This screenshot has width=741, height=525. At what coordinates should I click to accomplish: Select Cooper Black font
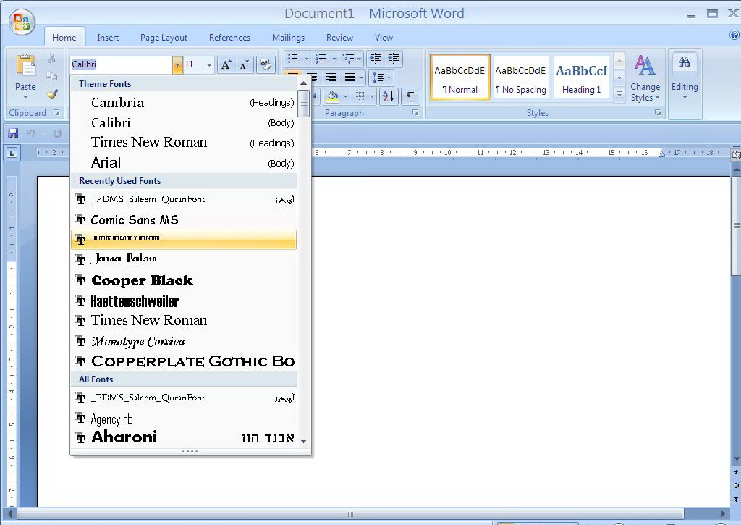point(184,280)
